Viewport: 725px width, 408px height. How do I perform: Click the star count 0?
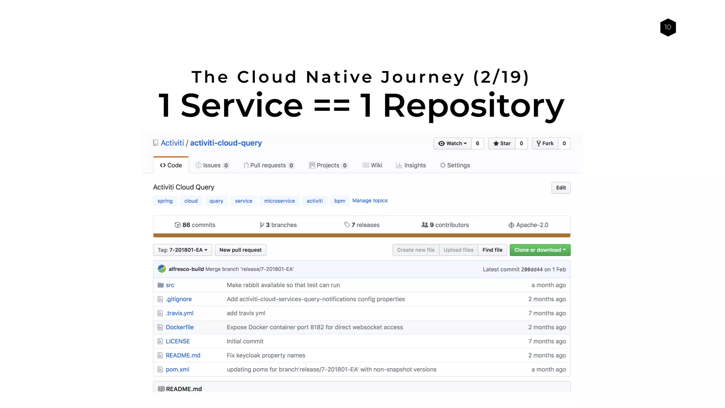[521, 143]
